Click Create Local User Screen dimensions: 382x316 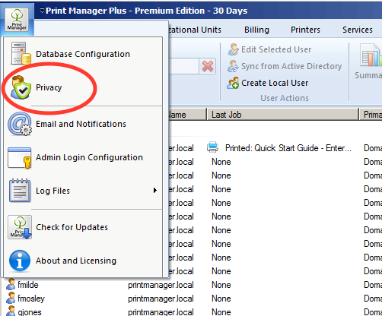click(x=268, y=83)
